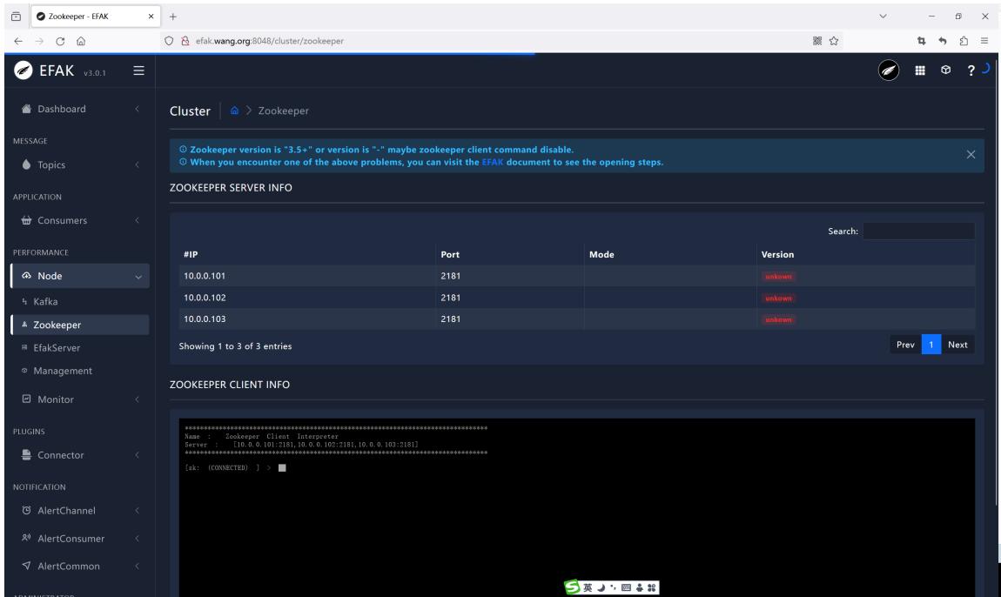Click into the Zookeeper client terminal prompt
This screenshot has width=1001, height=597.
point(282,468)
